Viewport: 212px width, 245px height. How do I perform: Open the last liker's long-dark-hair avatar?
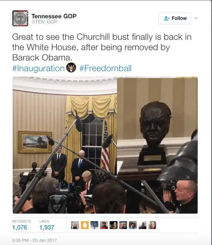pyautogui.click(x=152, y=225)
